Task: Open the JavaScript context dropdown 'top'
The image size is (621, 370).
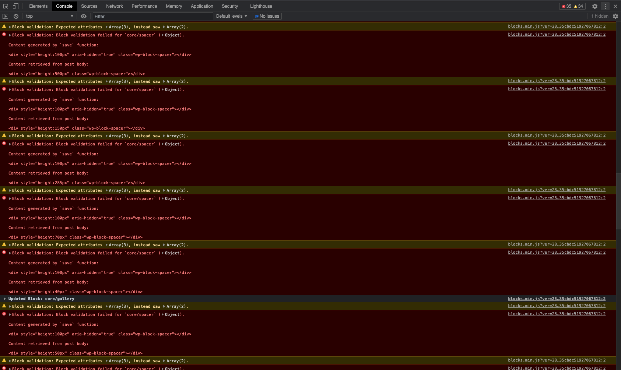Action: (49, 16)
